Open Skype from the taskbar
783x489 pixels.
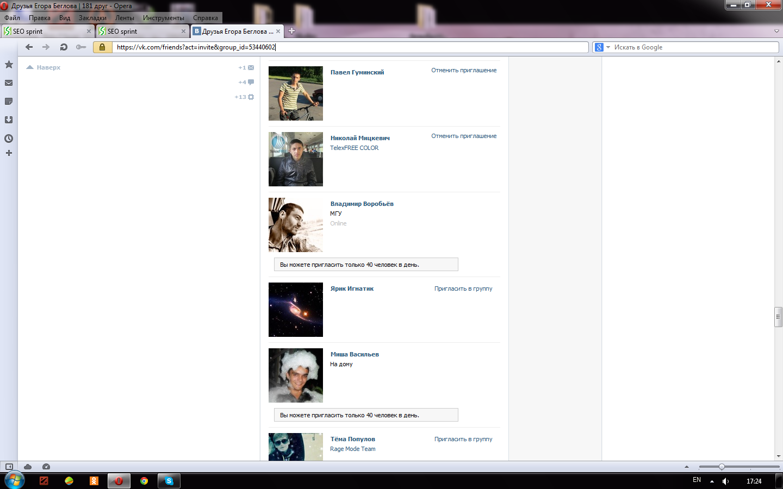click(169, 481)
